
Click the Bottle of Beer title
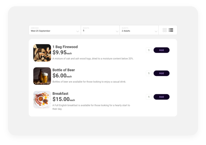click(64, 70)
